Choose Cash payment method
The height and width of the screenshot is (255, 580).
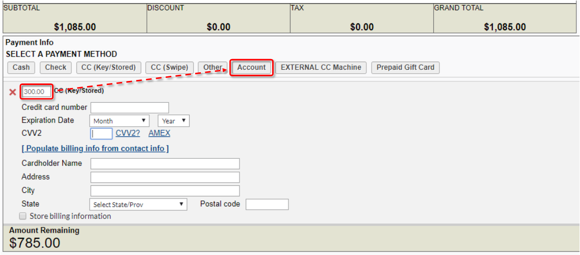[x=21, y=68]
